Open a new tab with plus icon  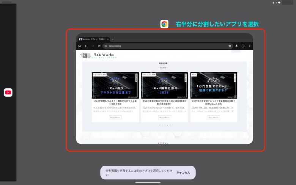[x=113, y=39]
